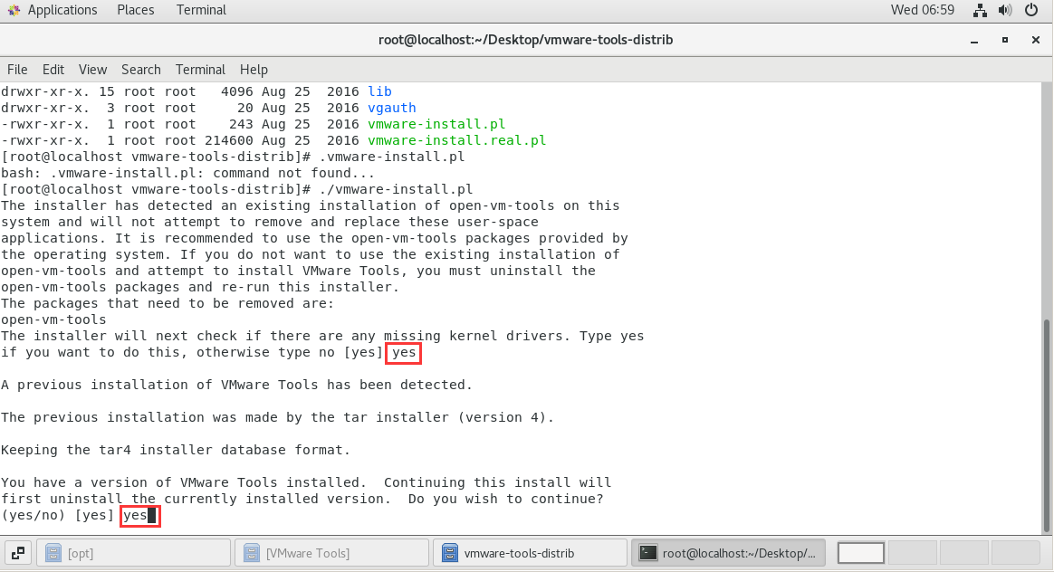Open the Terminal menu in the menu bar

[x=200, y=69]
